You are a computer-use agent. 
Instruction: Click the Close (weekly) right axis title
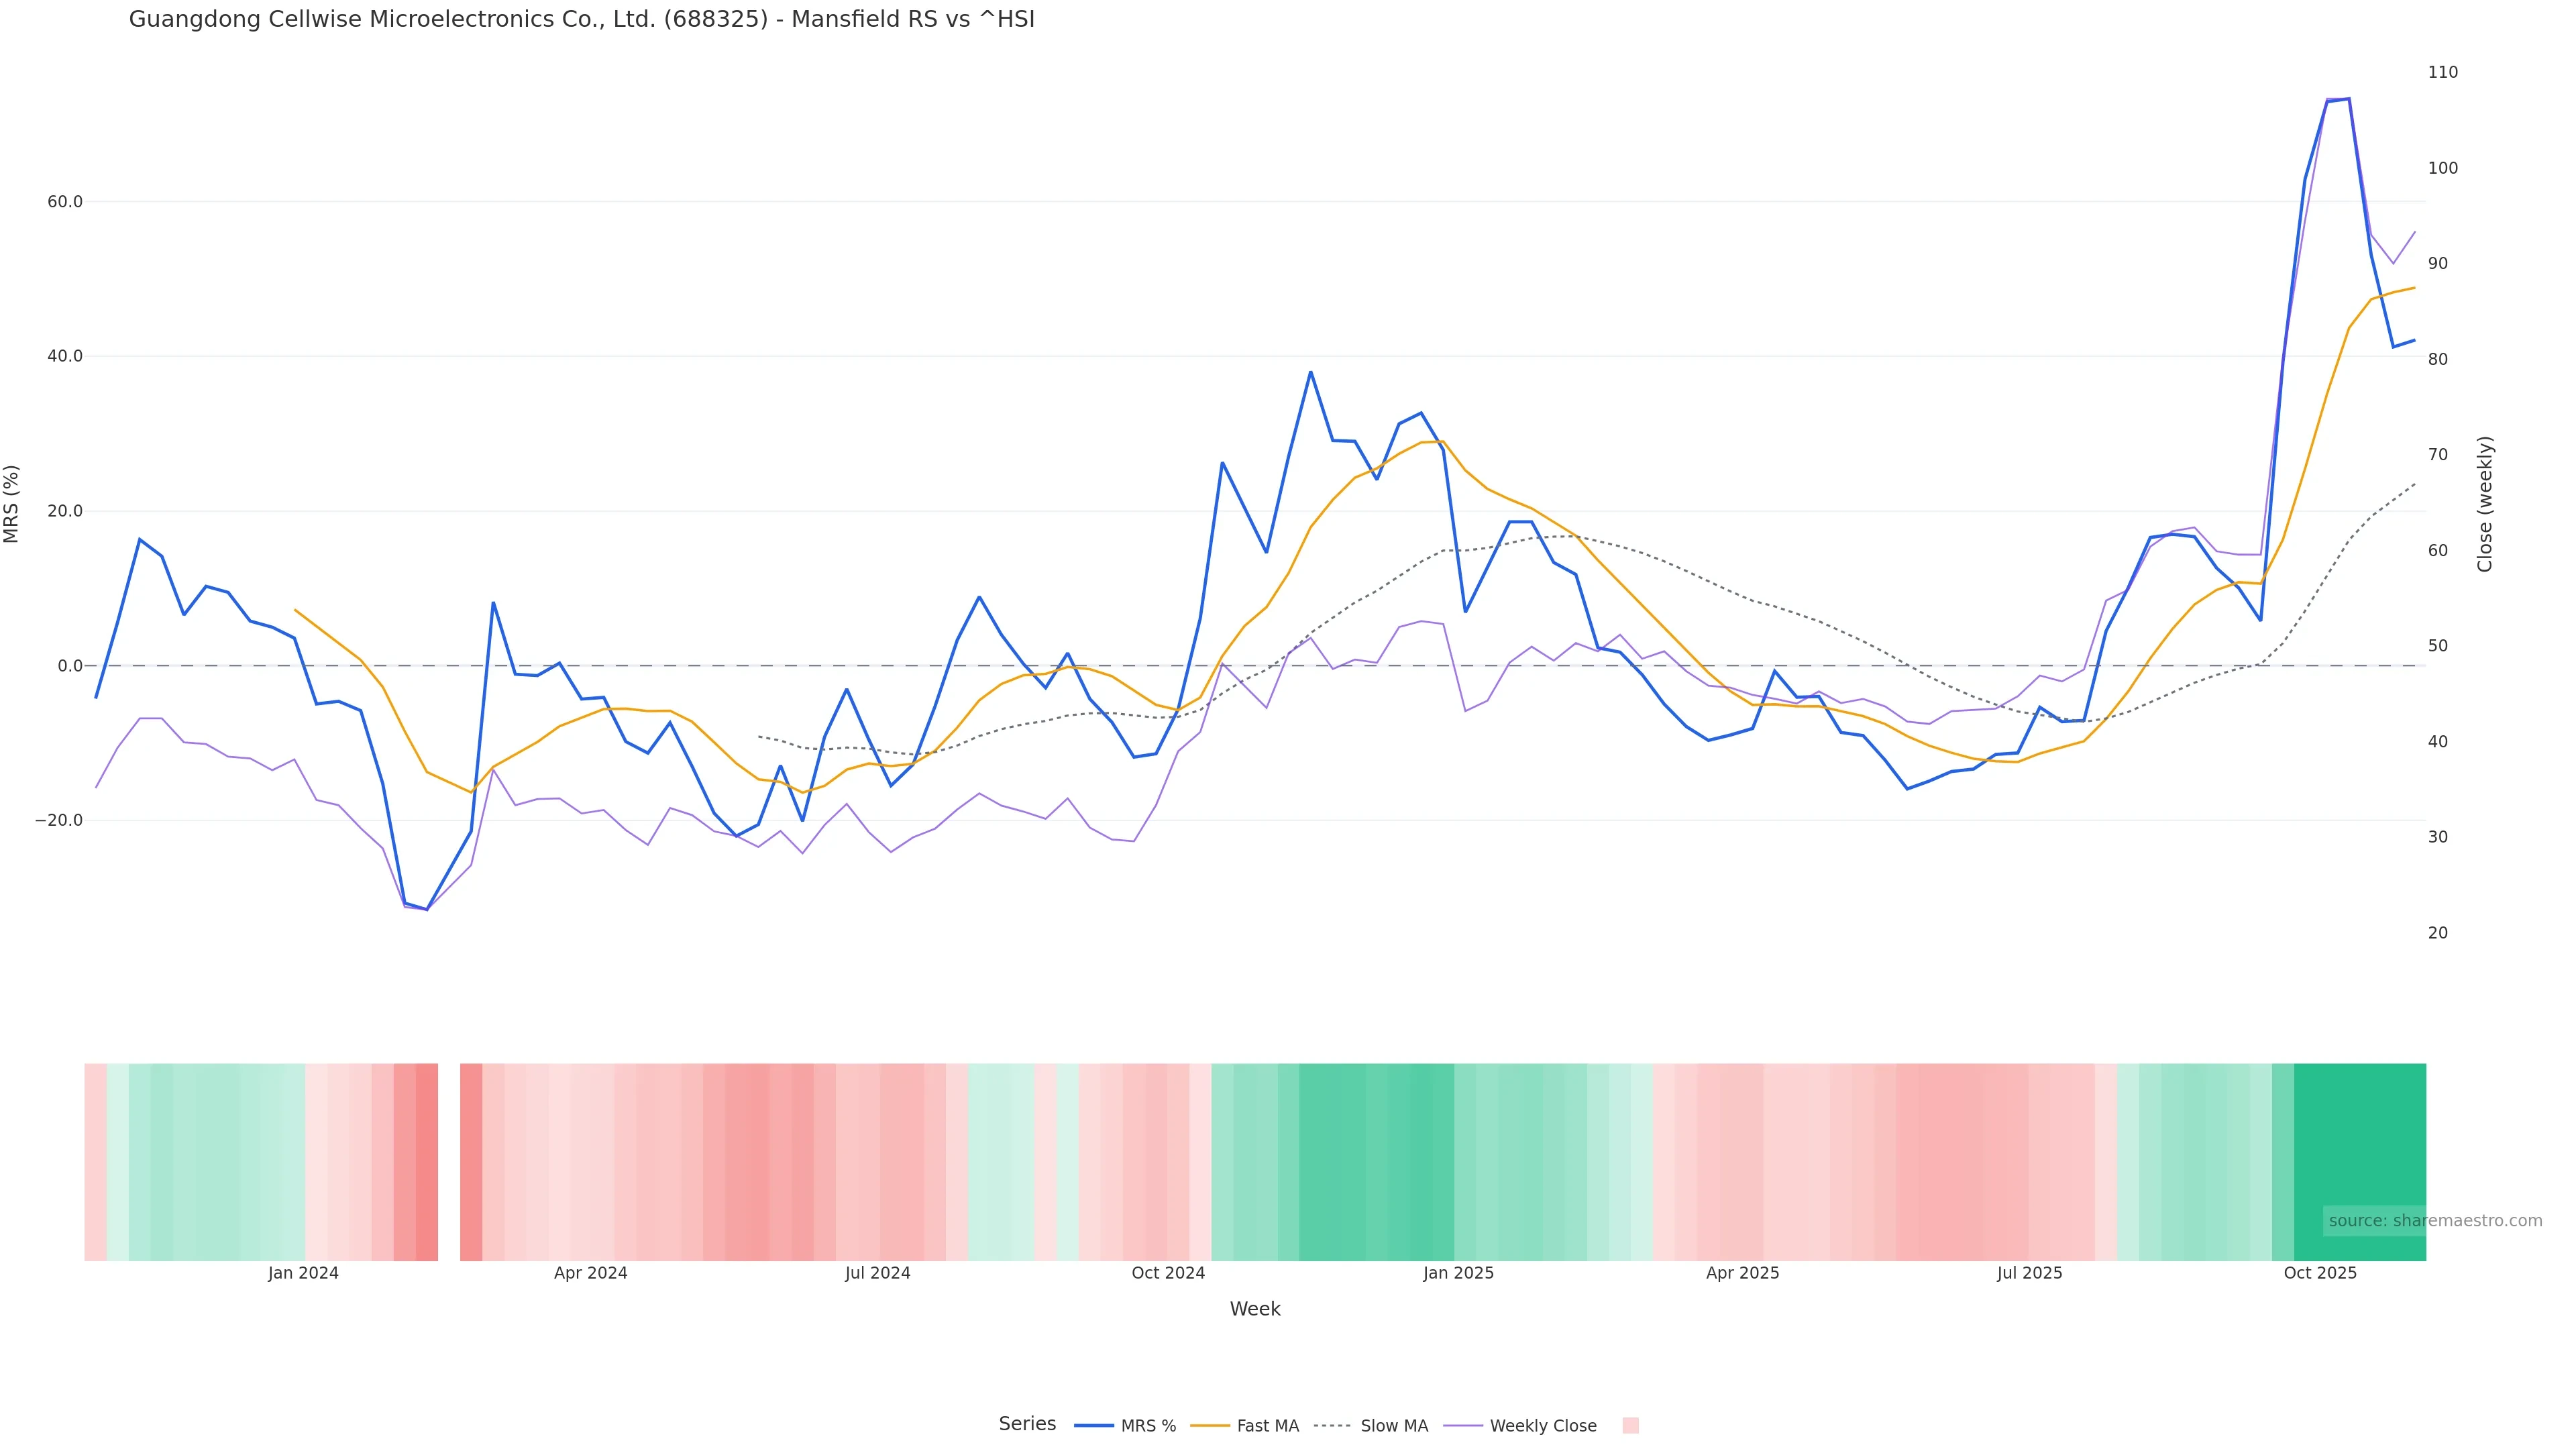(x=2485, y=503)
